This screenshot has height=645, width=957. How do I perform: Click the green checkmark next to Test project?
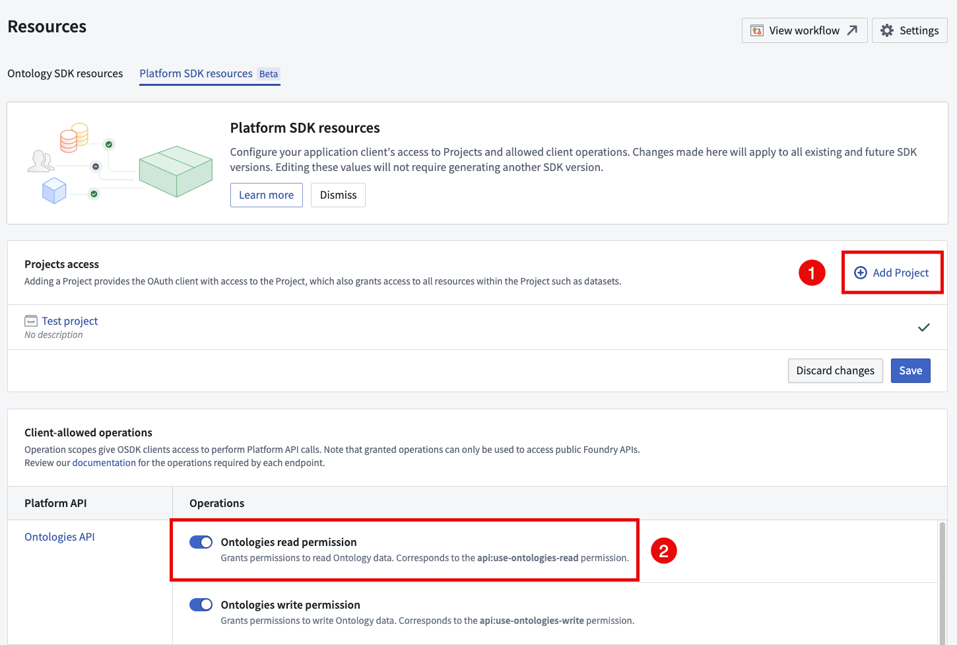click(x=923, y=327)
